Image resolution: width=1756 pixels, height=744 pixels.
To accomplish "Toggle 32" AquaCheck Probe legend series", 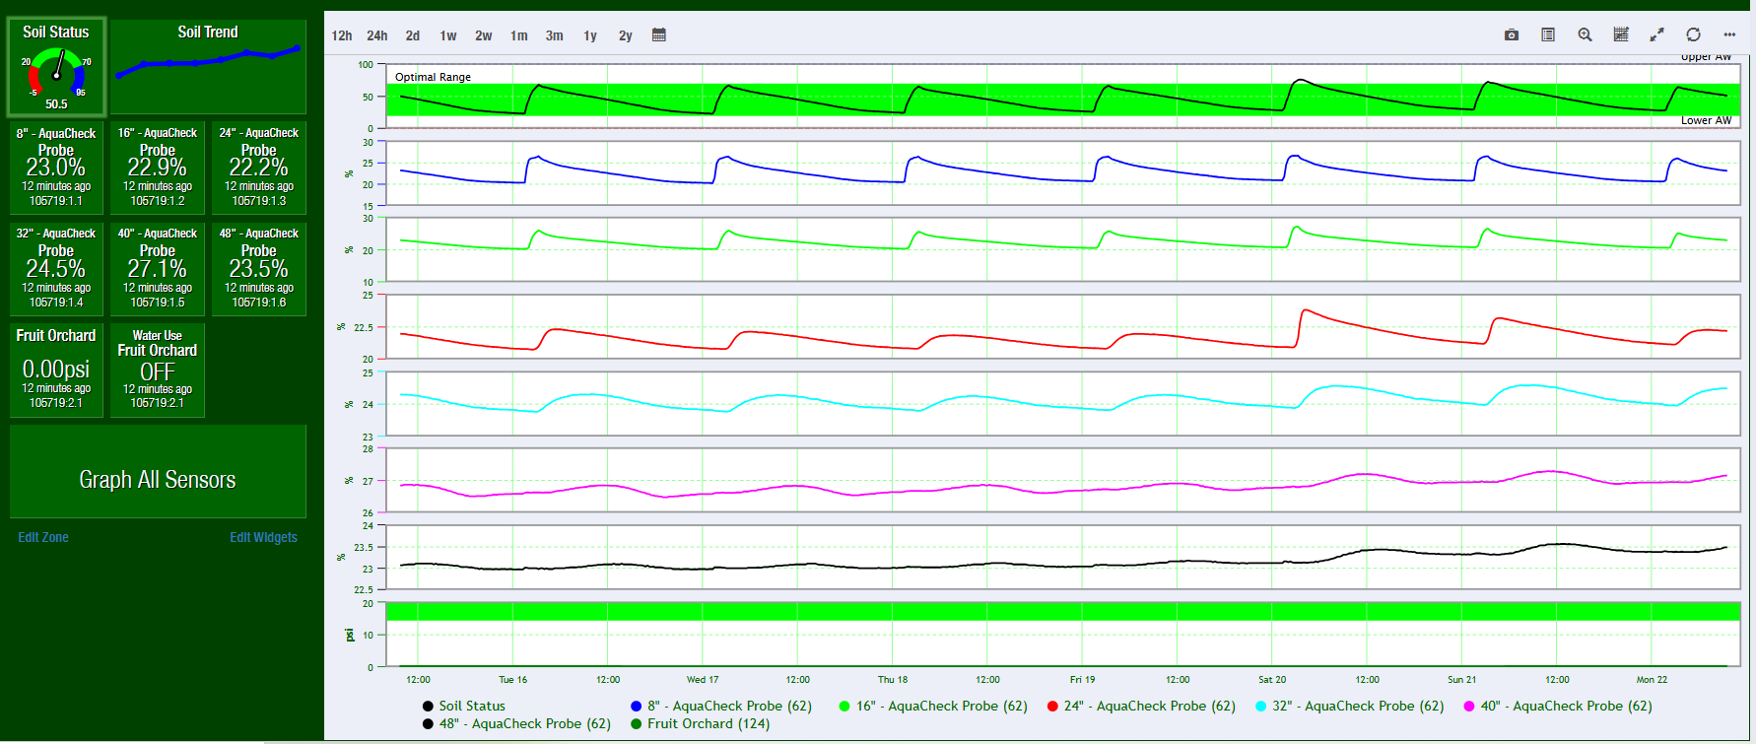I will click(1350, 706).
